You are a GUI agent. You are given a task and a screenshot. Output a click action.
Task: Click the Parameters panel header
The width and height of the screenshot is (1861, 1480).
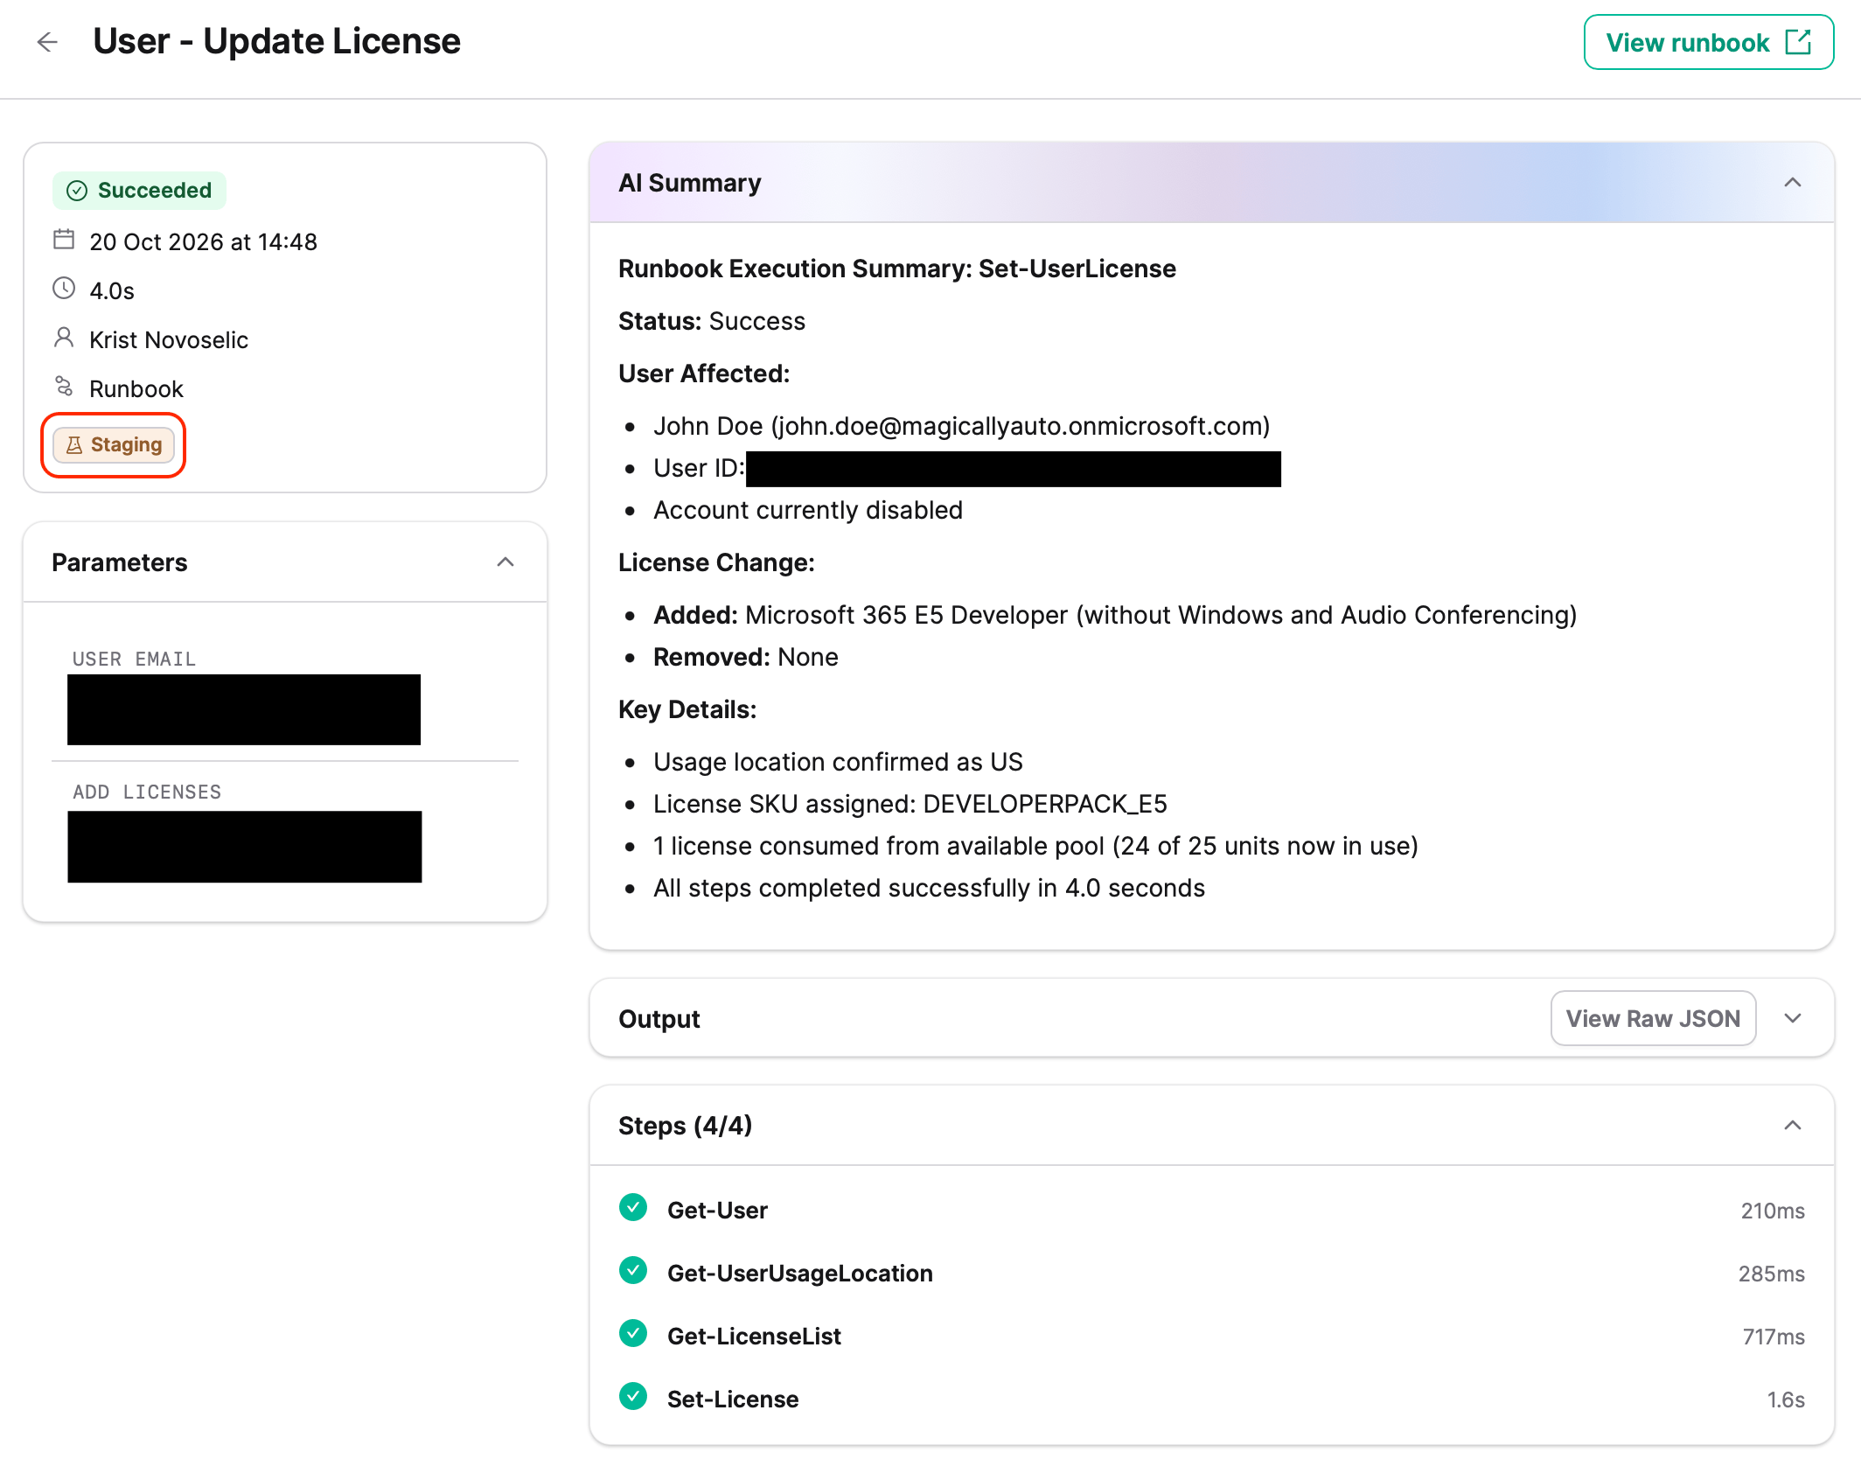pos(285,562)
